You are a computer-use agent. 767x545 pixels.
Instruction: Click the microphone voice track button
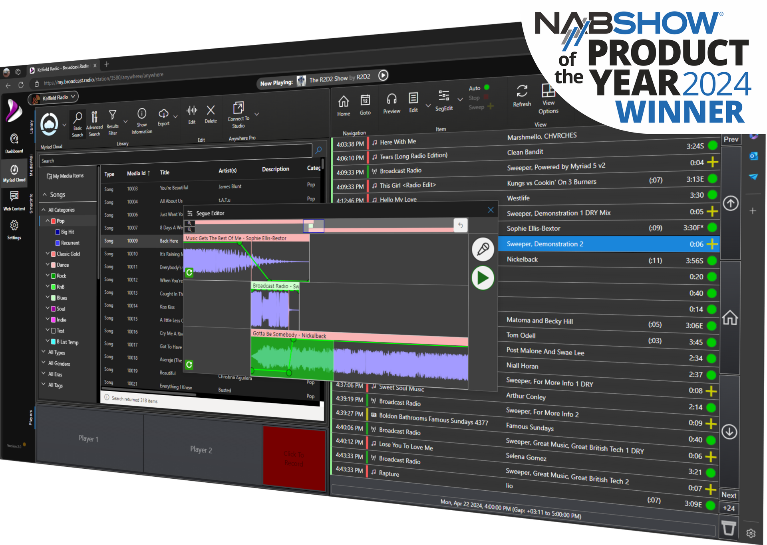click(x=483, y=249)
